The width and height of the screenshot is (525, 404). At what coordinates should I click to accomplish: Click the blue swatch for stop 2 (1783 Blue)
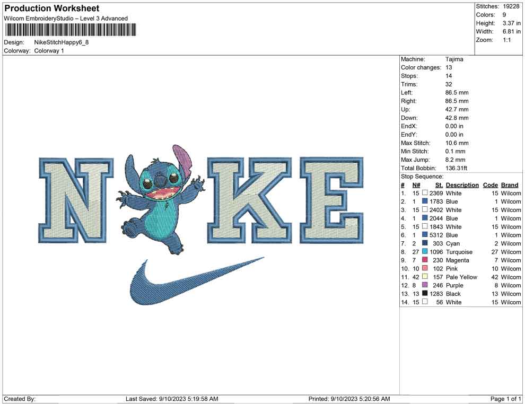[x=425, y=201]
